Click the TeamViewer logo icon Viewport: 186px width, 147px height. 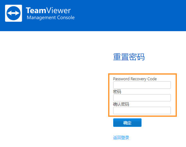(14, 13)
